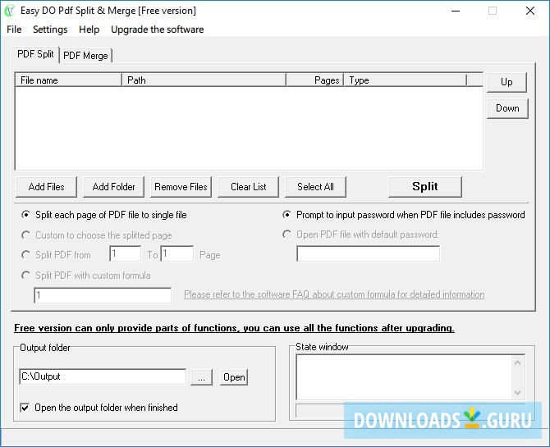Click the State window text area
The height and width of the screenshot is (447, 550).
[x=403, y=377]
